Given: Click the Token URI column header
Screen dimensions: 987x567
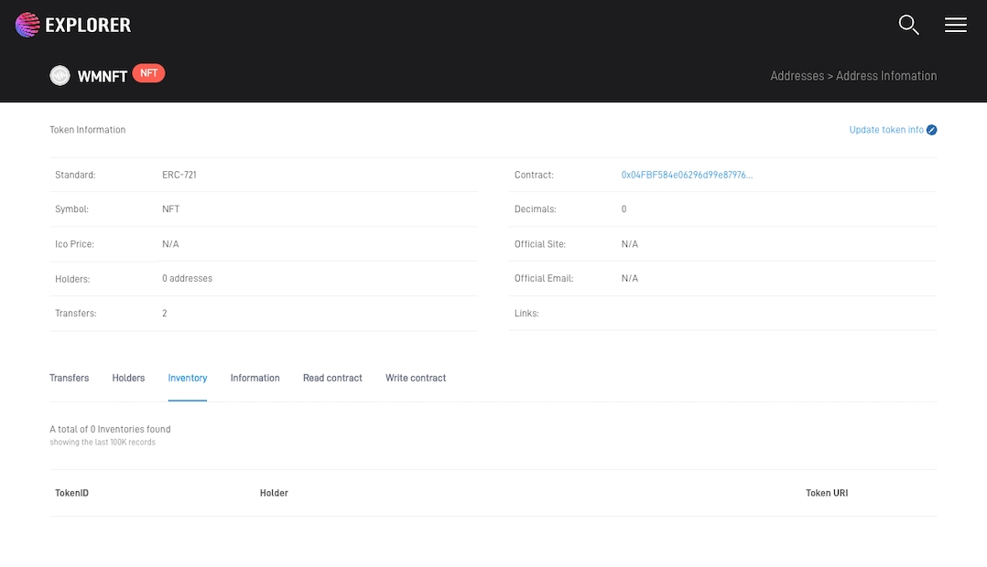Looking at the screenshot, I should pos(826,493).
